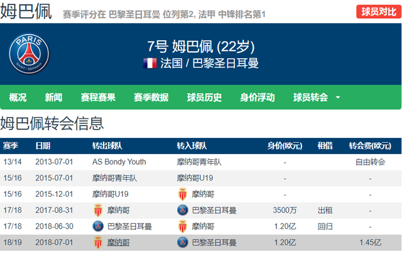This screenshot has width=402, height=255.
Task: Click the 日期 column header
Action: tap(43, 146)
